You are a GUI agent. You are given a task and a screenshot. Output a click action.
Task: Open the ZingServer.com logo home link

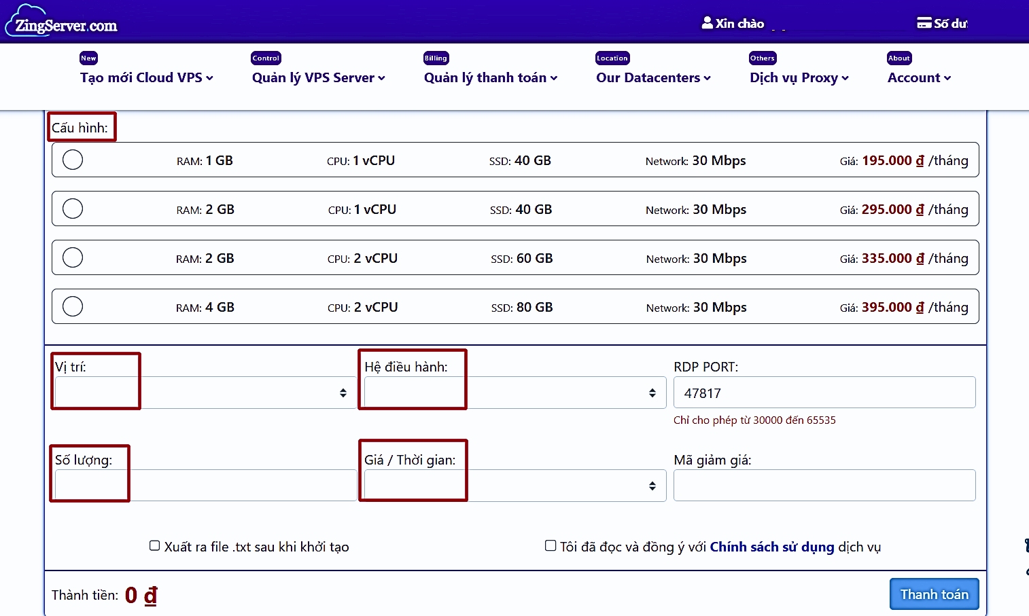click(x=61, y=20)
